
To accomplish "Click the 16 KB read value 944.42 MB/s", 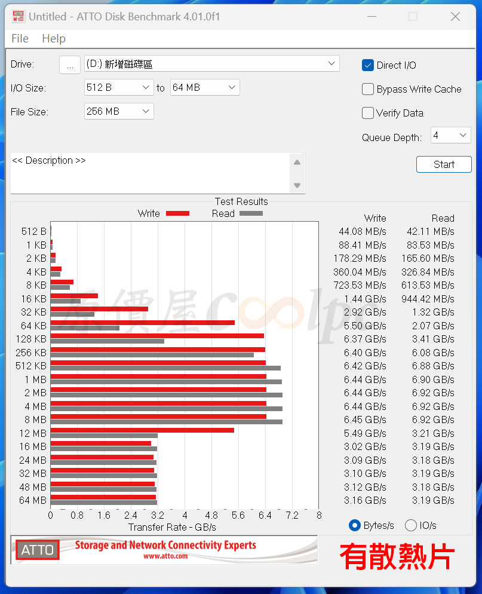I will tap(428, 299).
